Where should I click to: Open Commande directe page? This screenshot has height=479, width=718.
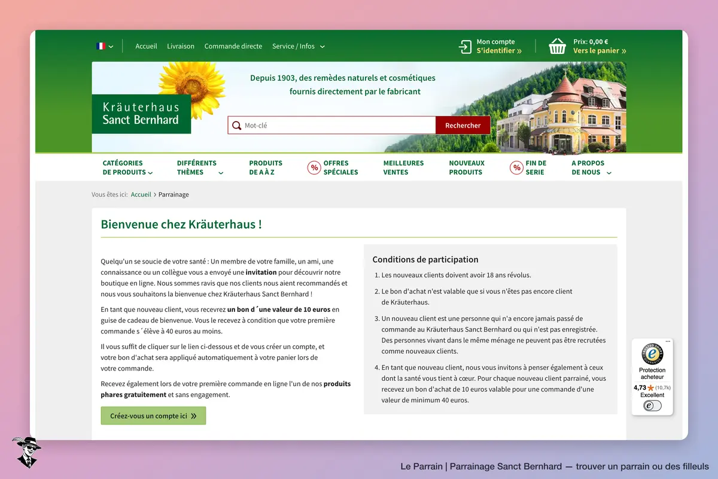(233, 46)
